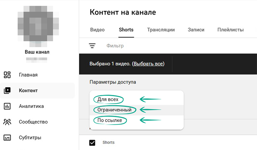Click the Выбрать все link

coord(148,64)
